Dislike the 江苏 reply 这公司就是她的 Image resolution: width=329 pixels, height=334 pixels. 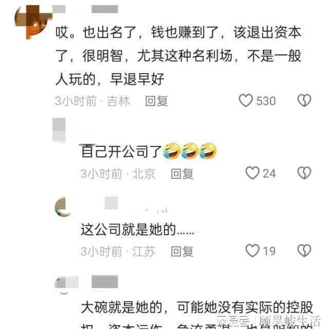304,251
